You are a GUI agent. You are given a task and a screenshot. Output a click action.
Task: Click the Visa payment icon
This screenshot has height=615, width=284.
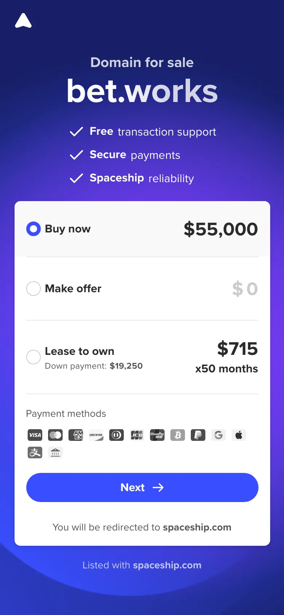pos(35,435)
